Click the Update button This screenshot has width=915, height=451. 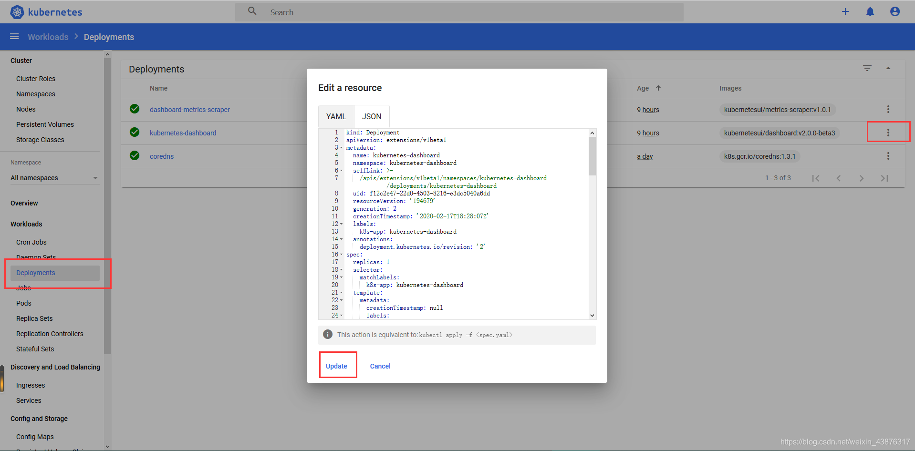point(336,366)
